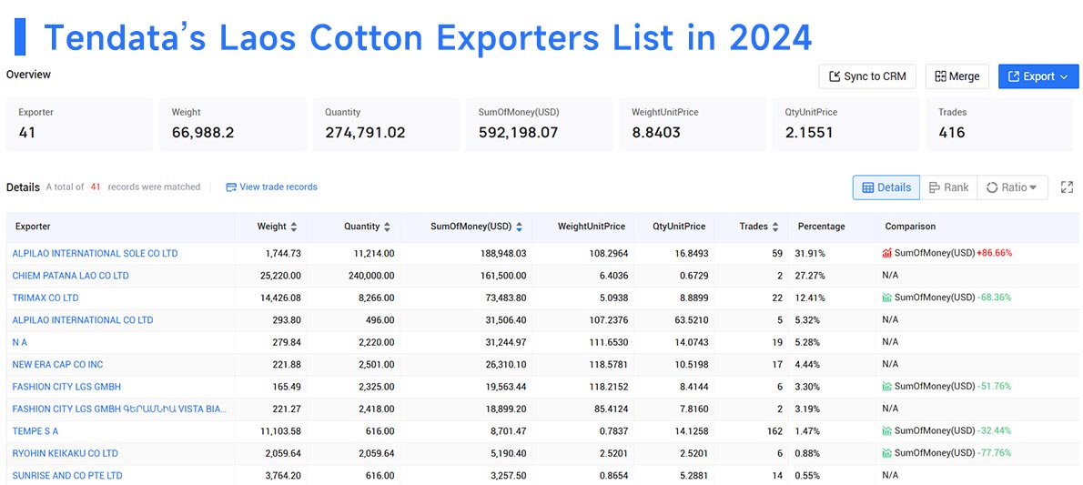Screen dimensions: 1083x485
Task: Open TRIMAX CO LTD exporter link
Action: (46, 298)
